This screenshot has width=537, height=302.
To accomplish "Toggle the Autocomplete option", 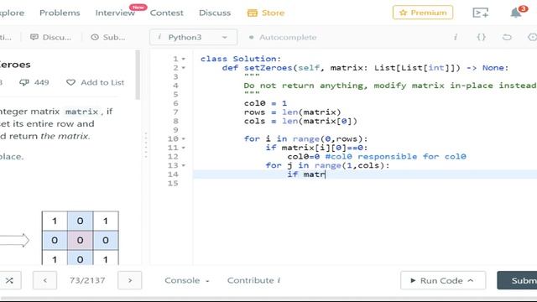I will pos(283,37).
